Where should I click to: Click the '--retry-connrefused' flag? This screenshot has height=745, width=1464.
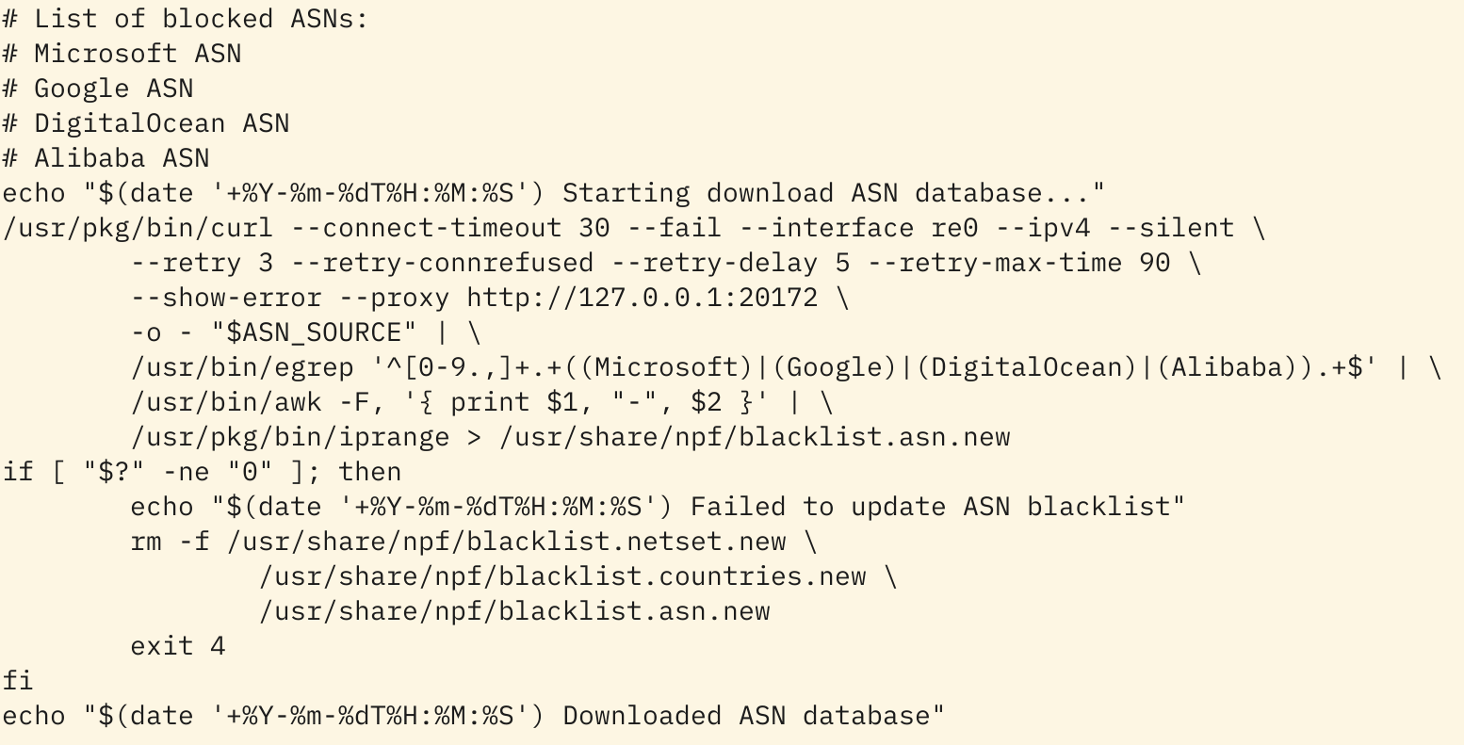point(441,263)
